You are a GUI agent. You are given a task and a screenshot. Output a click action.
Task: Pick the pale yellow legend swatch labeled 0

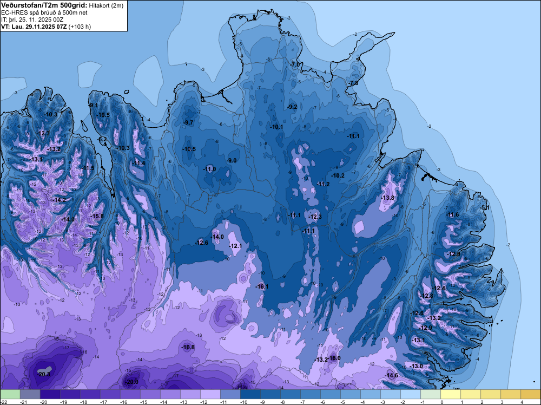coord(450,394)
